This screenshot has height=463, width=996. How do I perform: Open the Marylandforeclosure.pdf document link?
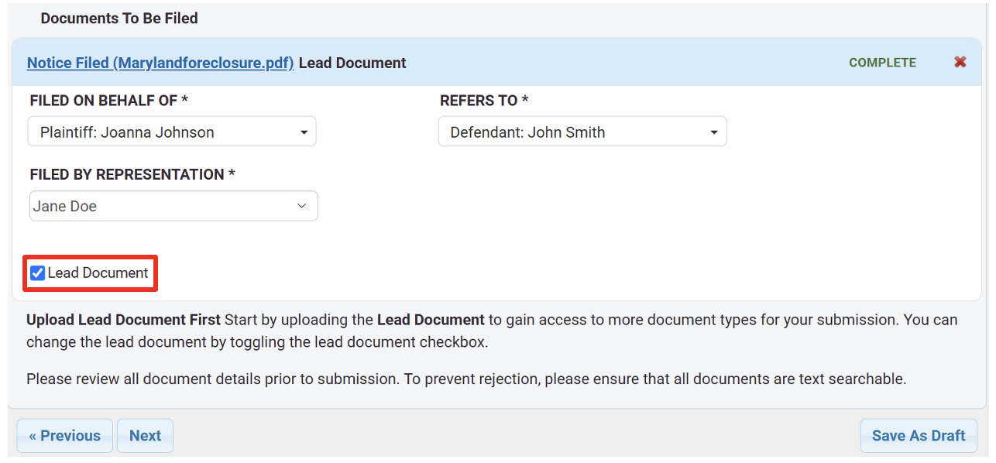coord(160,63)
